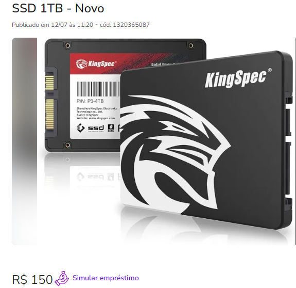
Task: Click the ad code 1320365087
Action: coord(131,25)
